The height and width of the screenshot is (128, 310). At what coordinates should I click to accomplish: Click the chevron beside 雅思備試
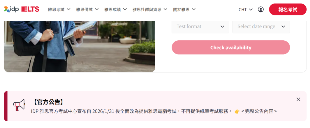(x=97, y=9)
